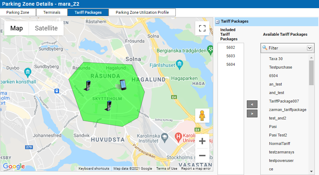Click the train station icon near Sundbyberg
The width and height of the screenshot is (319, 175).
pyautogui.click(x=57, y=91)
